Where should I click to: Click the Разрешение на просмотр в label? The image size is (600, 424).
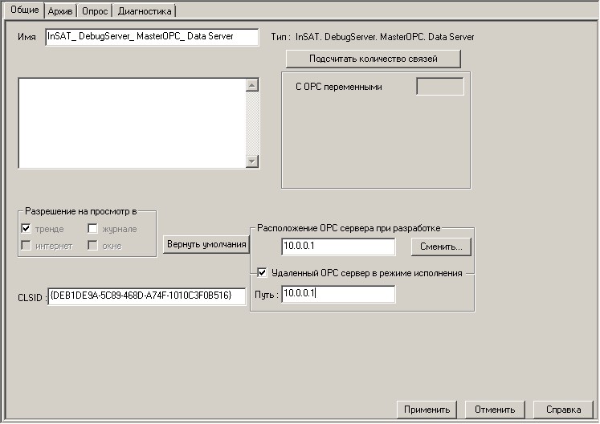point(81,211)
